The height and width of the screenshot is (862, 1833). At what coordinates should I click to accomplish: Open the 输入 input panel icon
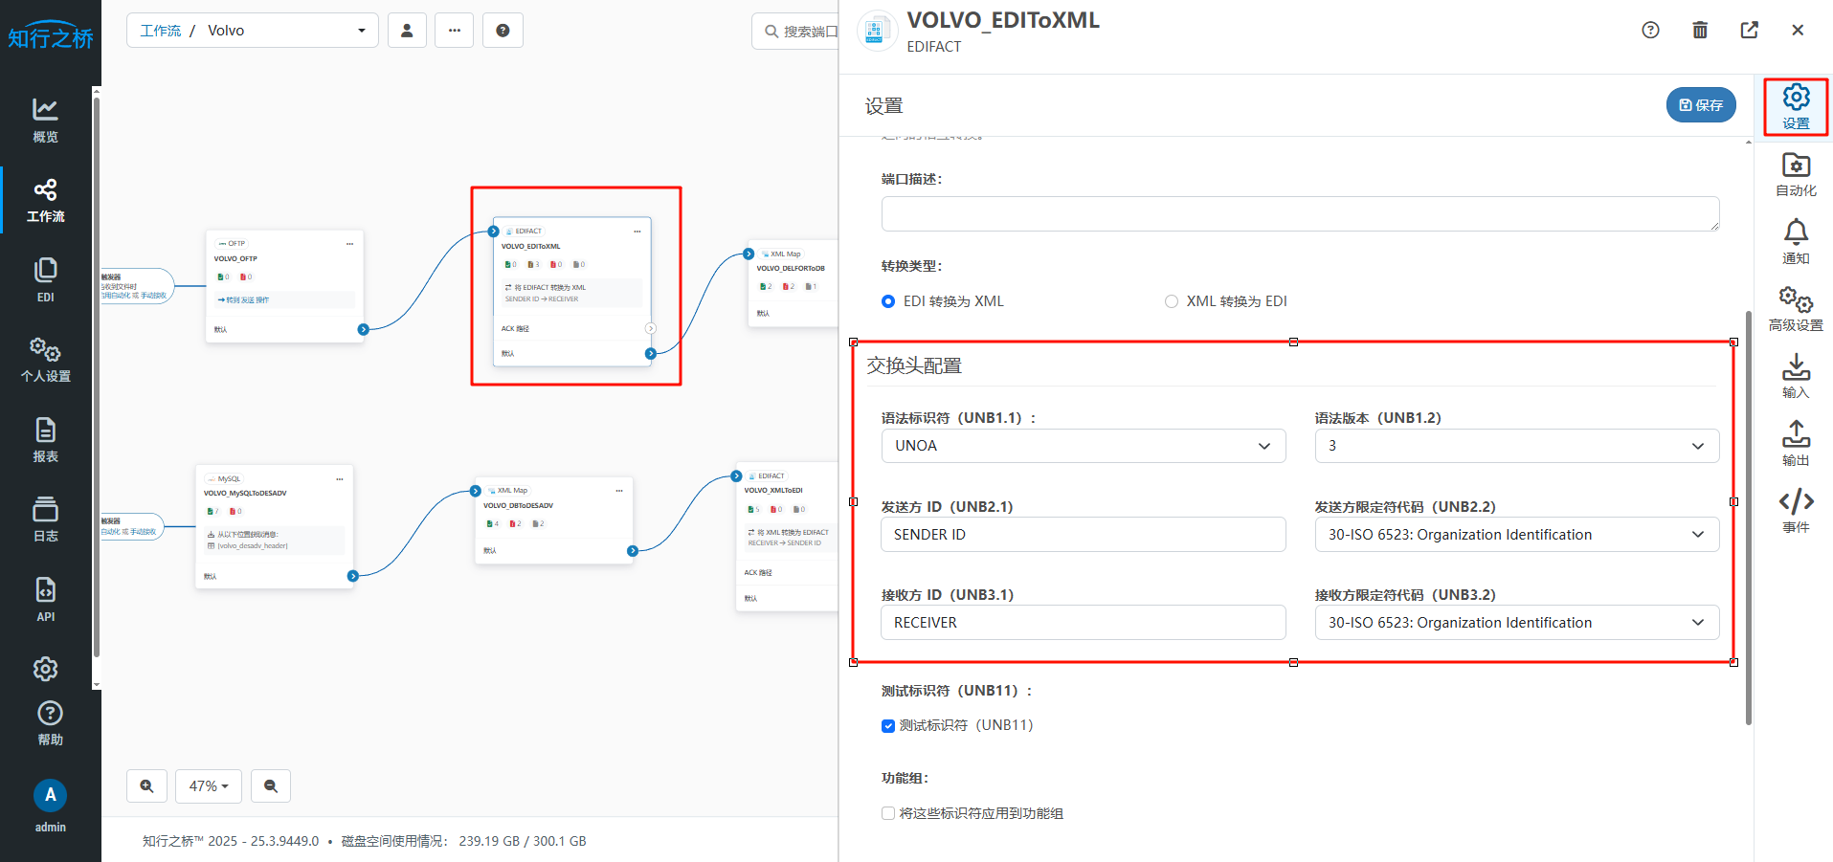pos(1796,376)
